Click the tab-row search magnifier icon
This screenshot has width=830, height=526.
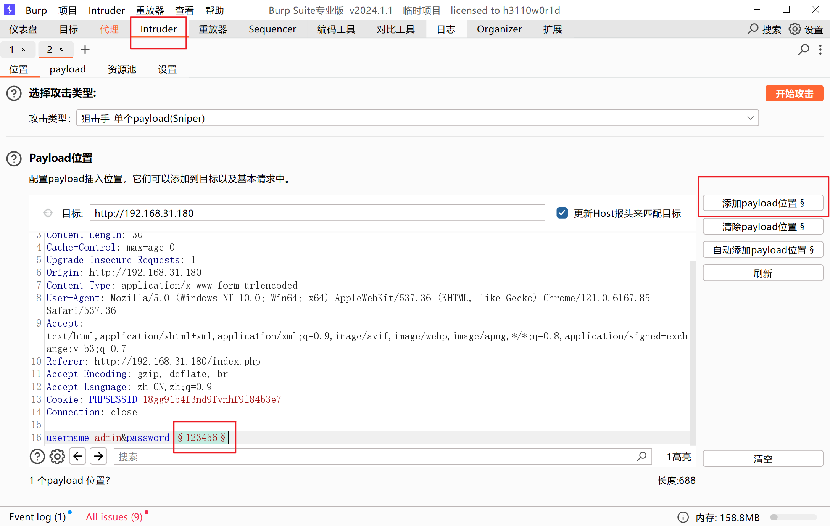point(804,50)
